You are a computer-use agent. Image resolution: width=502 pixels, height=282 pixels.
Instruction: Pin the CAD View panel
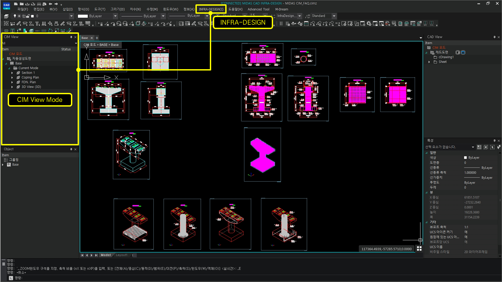tap(494, 37)
